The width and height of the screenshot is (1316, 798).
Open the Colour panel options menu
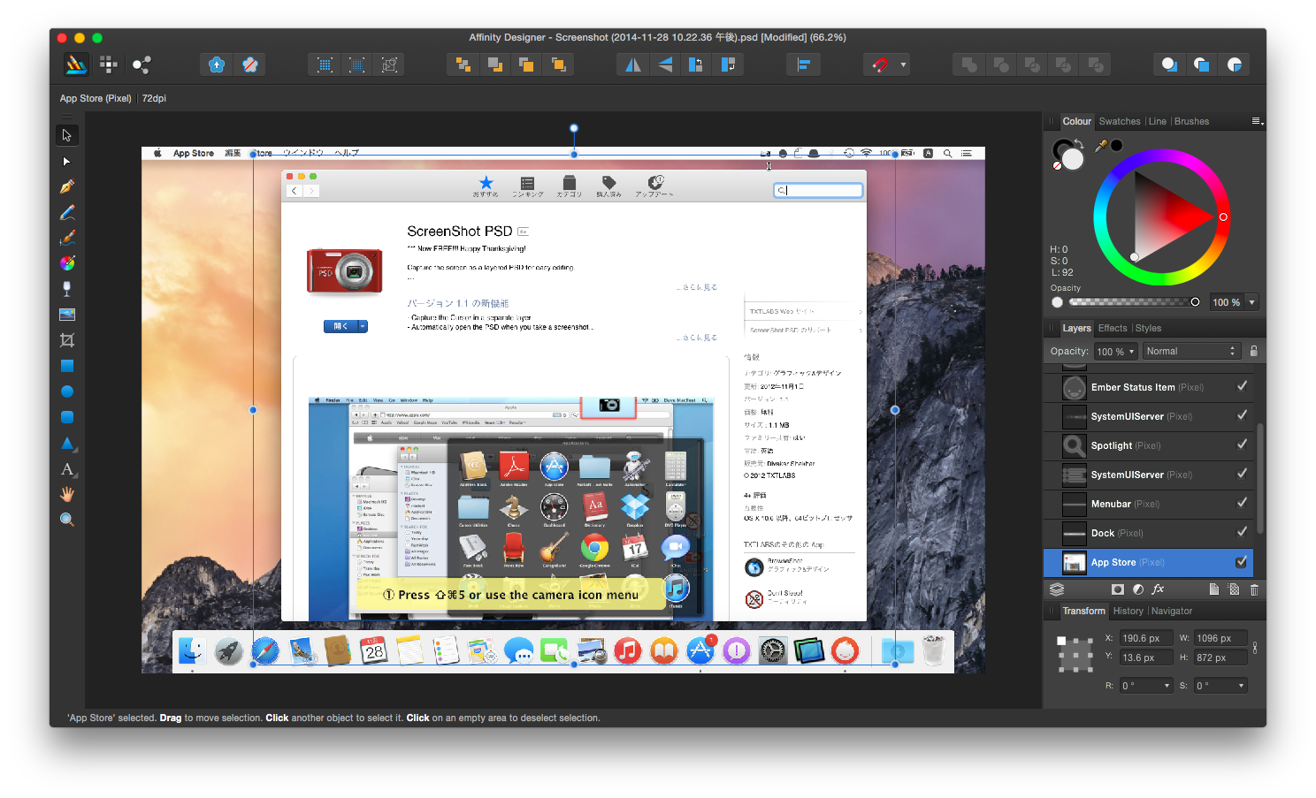tap(1257, 121)
